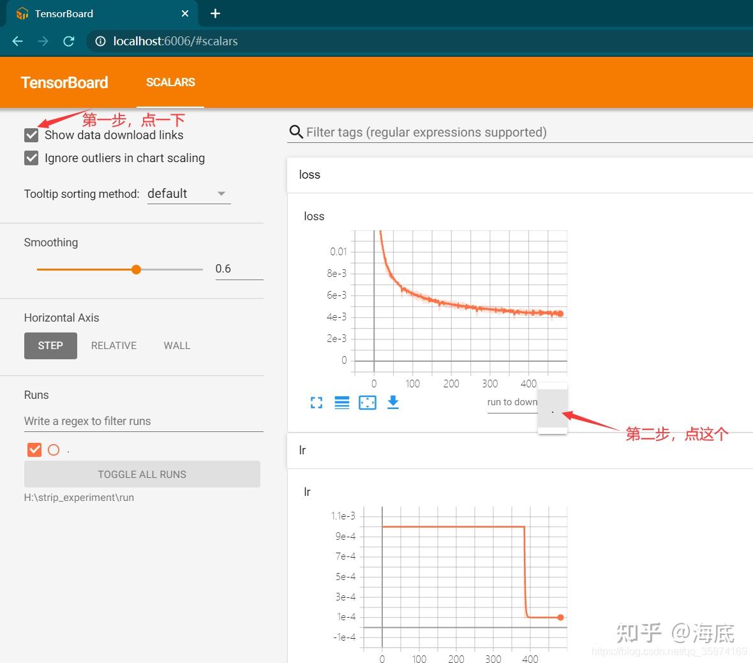753x663 pixels.
Task: Expand the loss chart to full size
Action: pos(317,402)
